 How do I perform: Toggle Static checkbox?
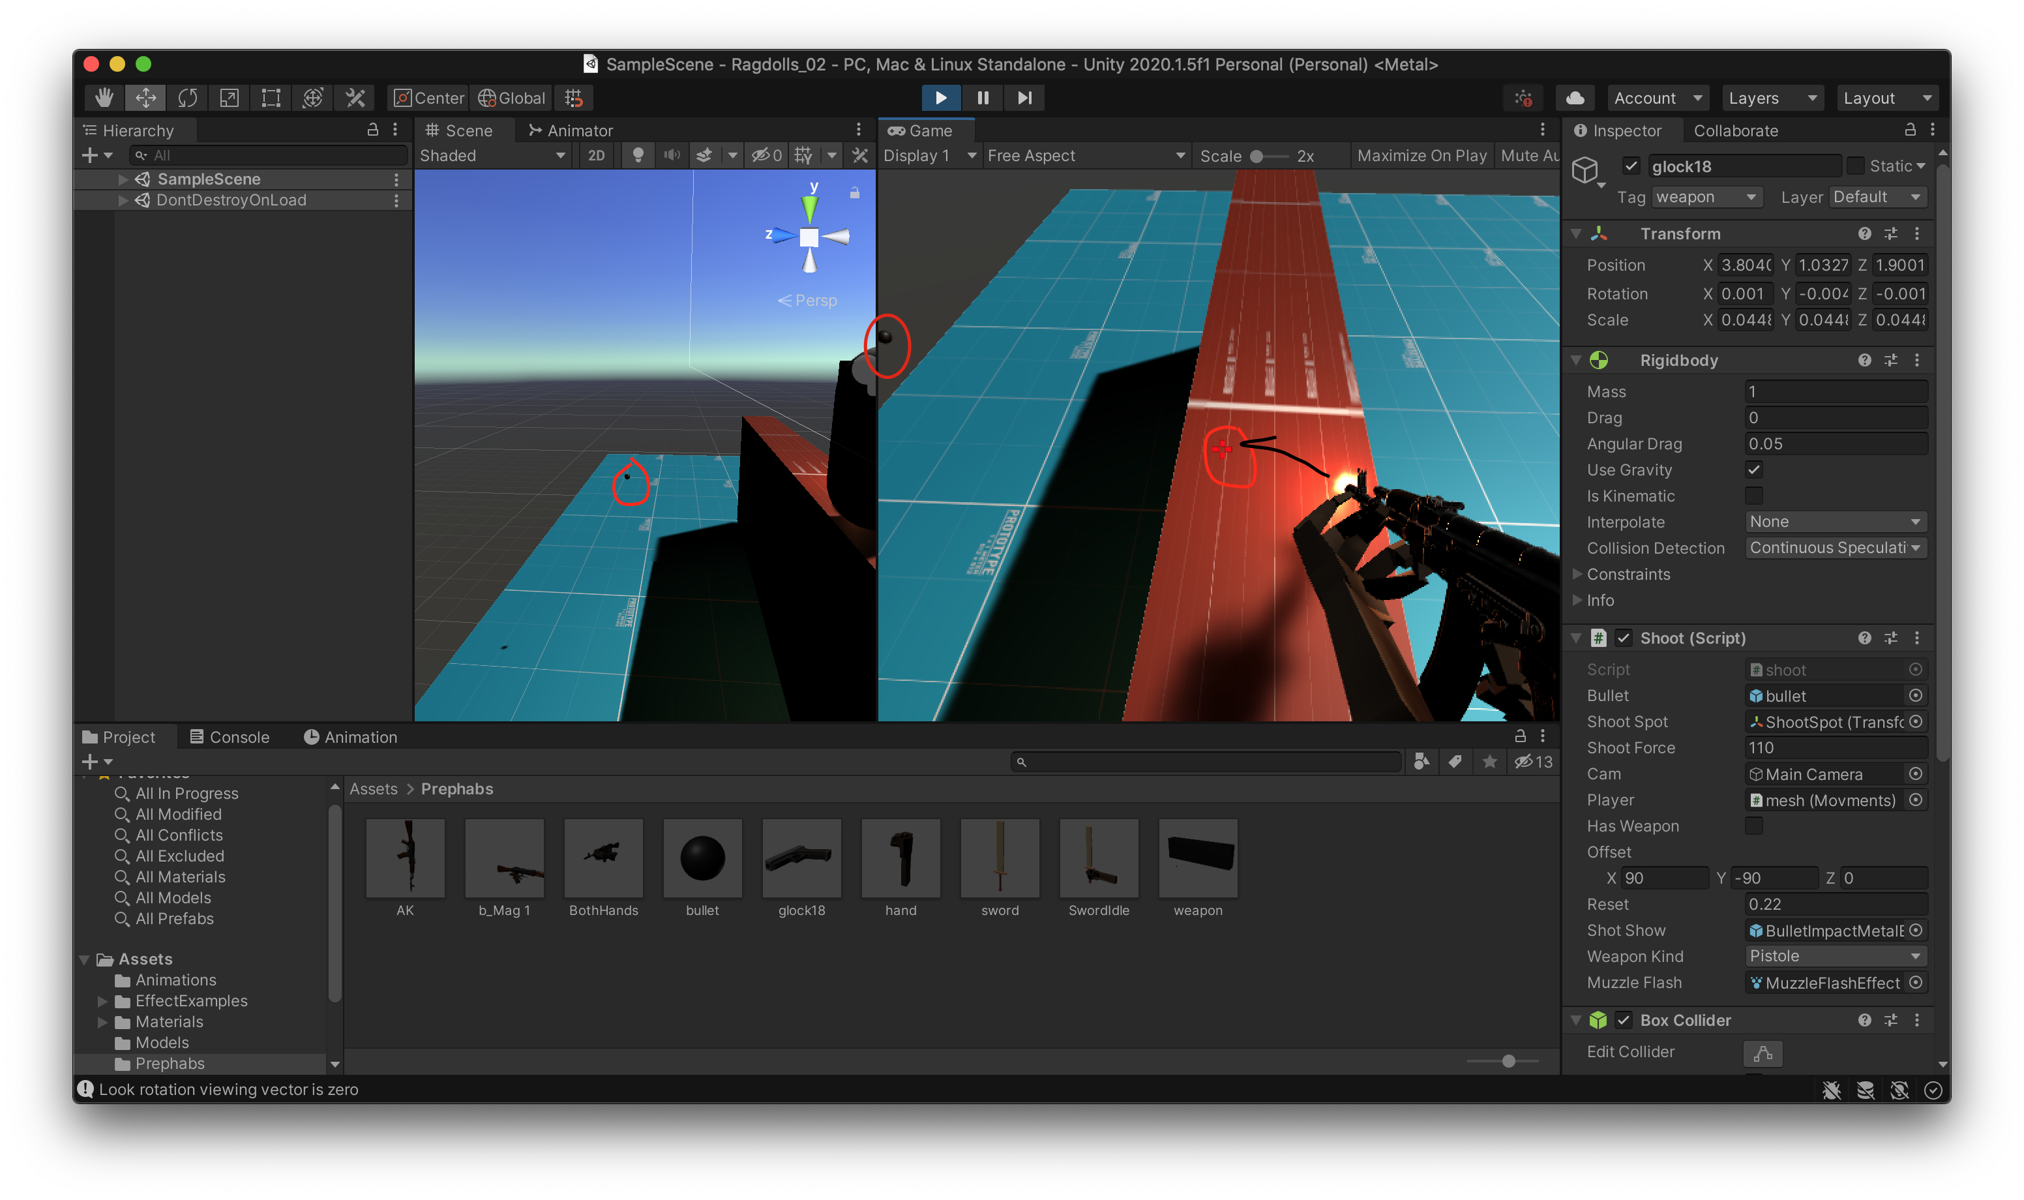[x=1855, y=166]
